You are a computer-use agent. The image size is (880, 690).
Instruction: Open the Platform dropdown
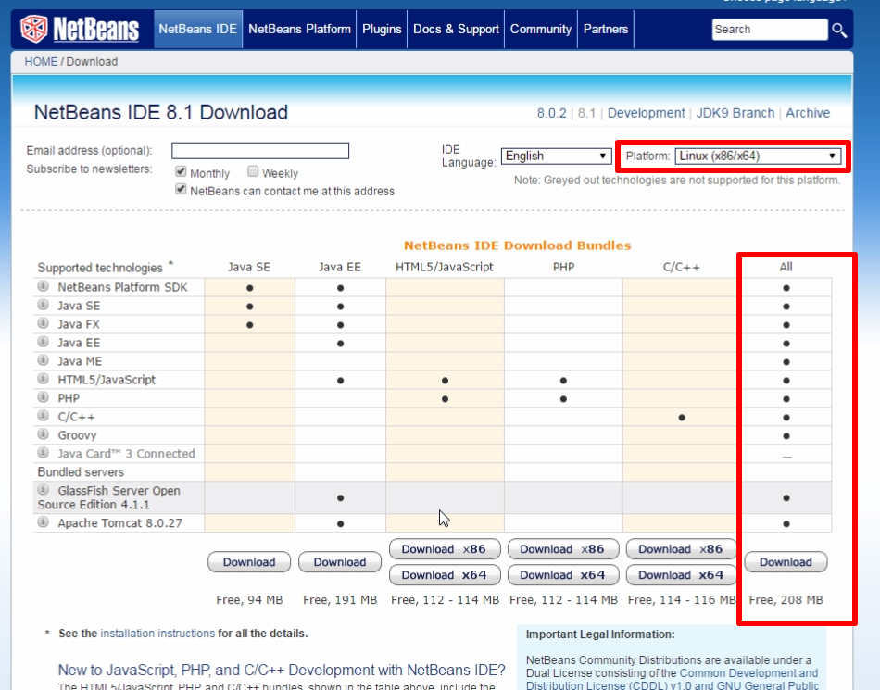pos(758,156)
